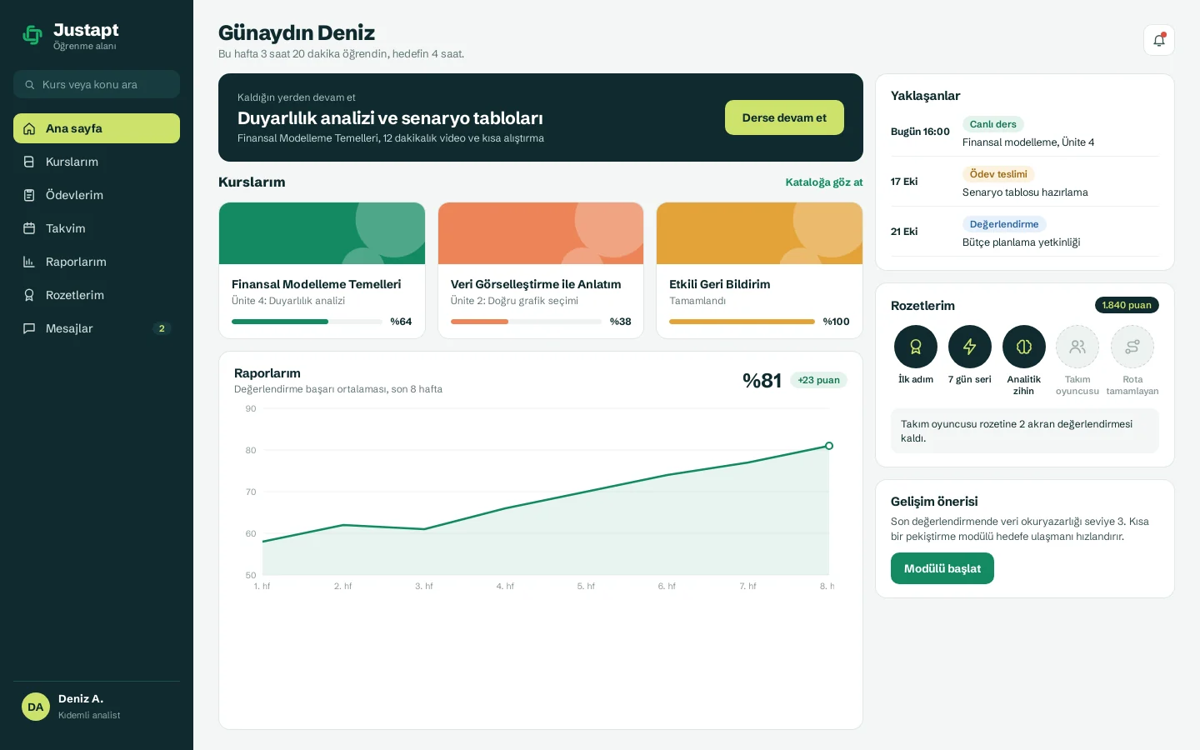
Task: Open the Veri Görselleştirme ile Anlatım course card
Action: pos(541,271)
